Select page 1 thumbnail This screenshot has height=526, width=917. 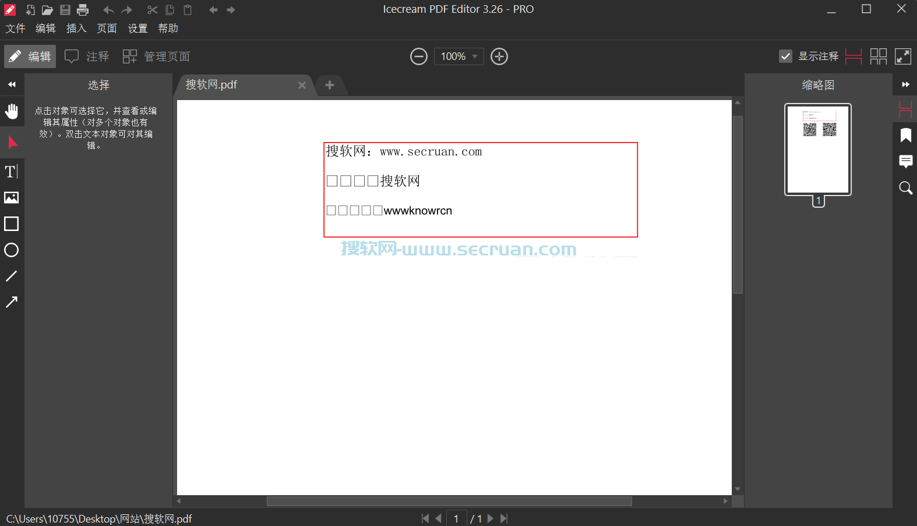[818, 150]
